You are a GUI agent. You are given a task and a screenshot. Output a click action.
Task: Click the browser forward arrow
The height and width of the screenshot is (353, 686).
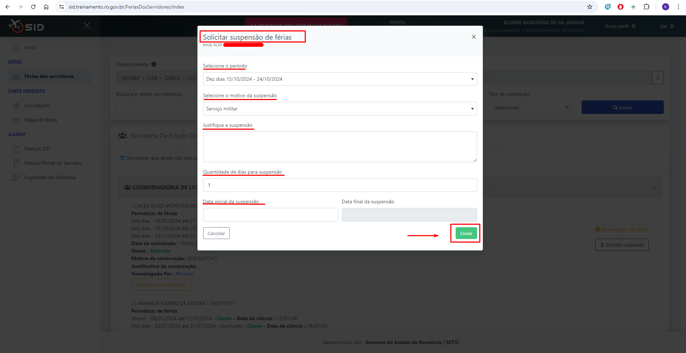point(20,7)
